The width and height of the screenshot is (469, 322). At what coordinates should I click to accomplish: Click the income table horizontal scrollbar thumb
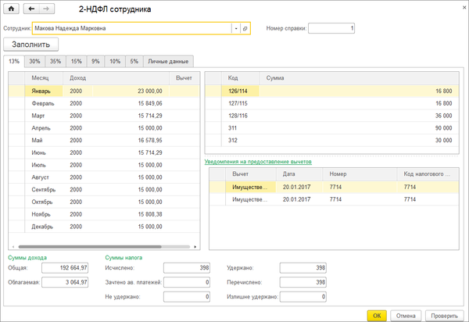(x=90, y=247)
